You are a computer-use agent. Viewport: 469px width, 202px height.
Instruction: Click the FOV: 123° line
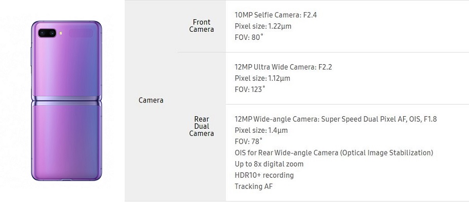coord(250,89)
